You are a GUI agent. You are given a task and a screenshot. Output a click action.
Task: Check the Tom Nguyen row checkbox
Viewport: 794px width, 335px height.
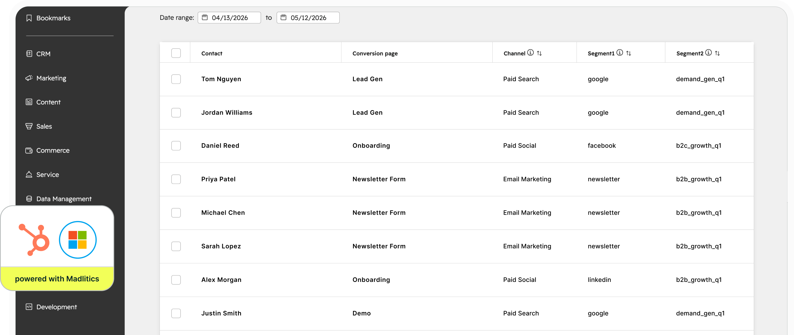(176, 79)
